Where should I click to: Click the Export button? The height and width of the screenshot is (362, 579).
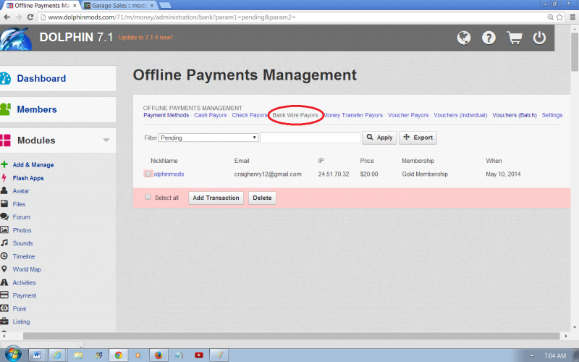click(418, 138)
